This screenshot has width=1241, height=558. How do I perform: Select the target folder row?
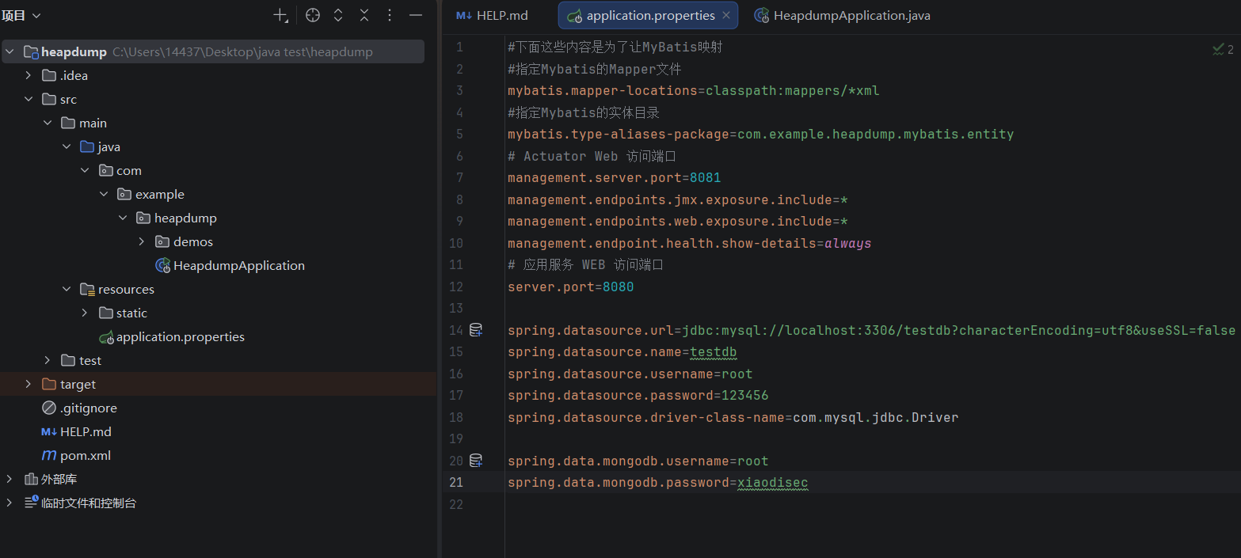pyautogui.click(x=218, y=385)
